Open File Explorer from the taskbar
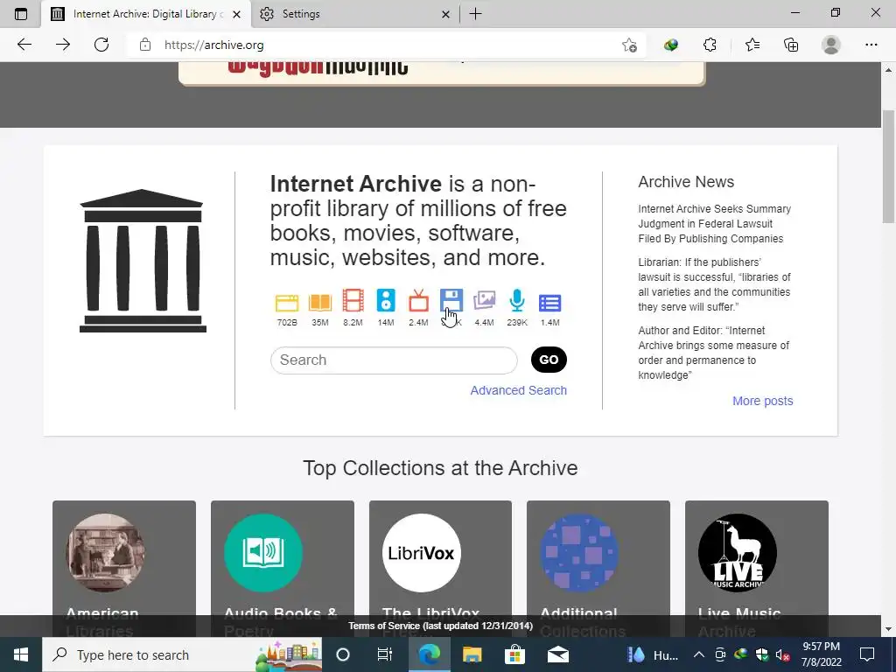Screen dimensions: 896x672 [472, 654]
